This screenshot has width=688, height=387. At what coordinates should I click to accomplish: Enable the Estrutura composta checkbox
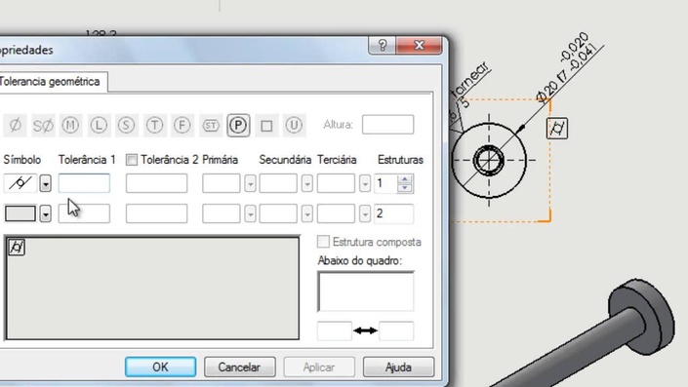pyautogui.click(x=323, y=242)
